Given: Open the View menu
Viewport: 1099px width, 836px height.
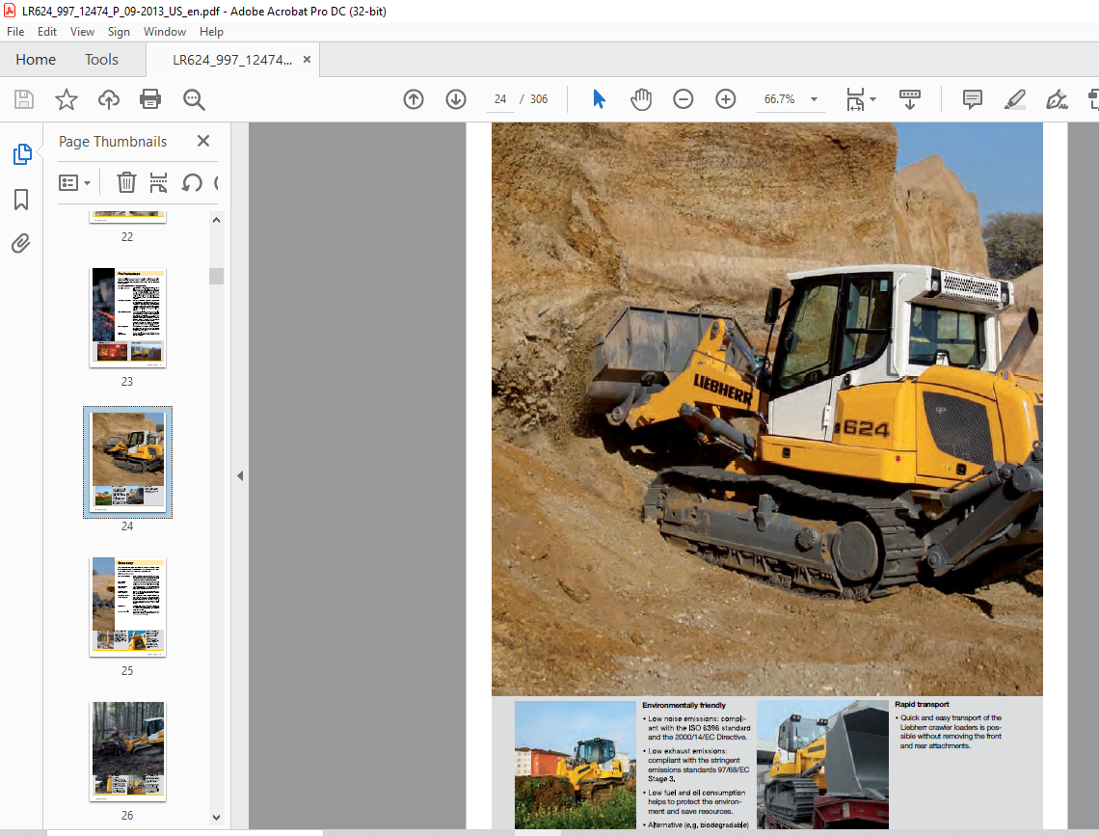Looking at the screenshot, I should click(x=82, y=32).
